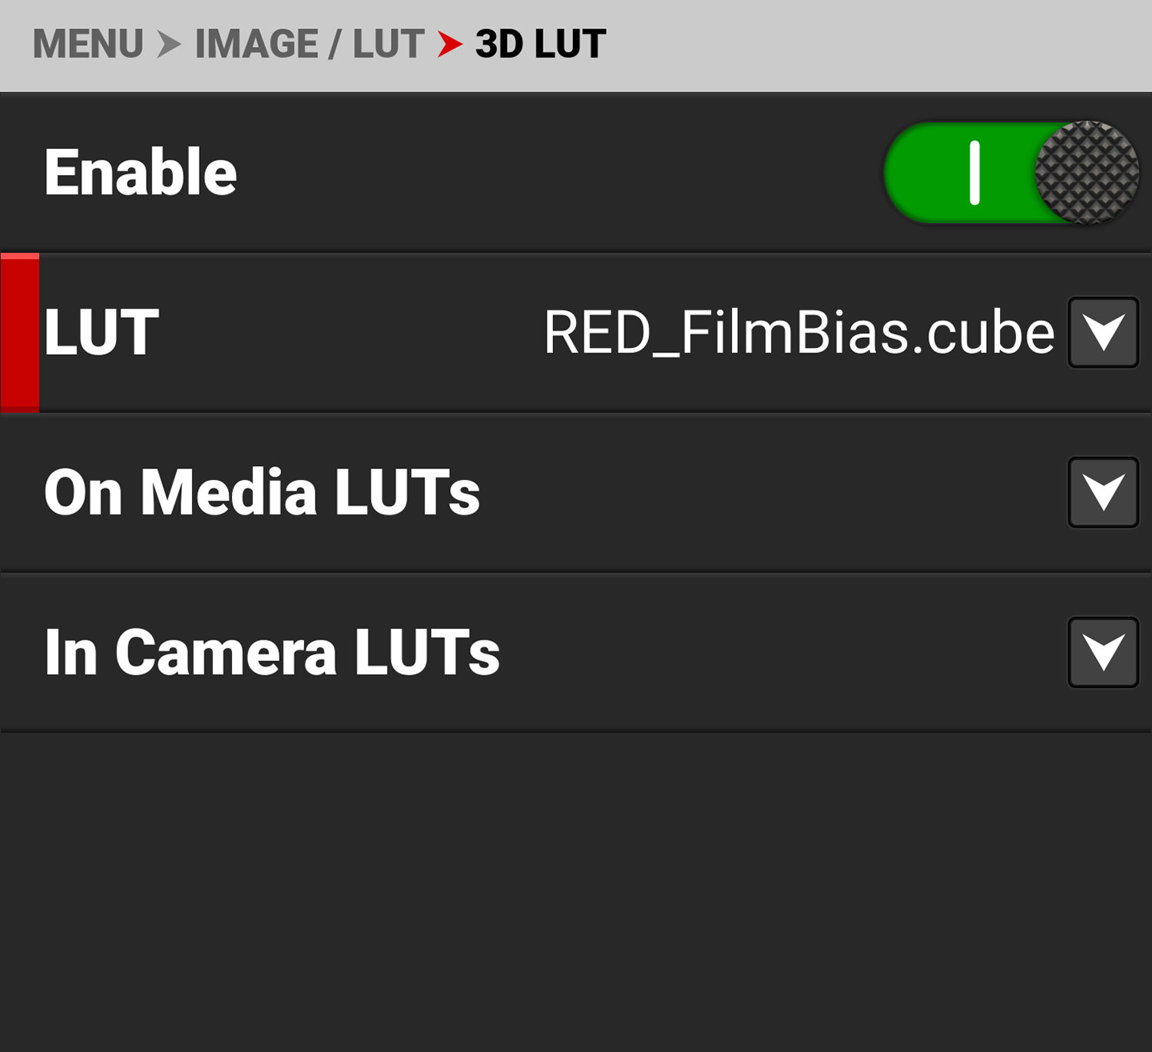Screen dimensions: 1152x1052
Task: Click the chevron next to RED_FilmBias.cube
Action: [x=1102, y=332]
